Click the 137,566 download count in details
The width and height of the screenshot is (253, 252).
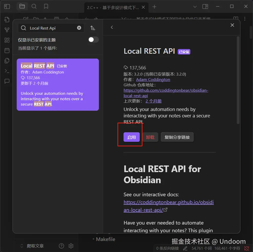[135, 68]
